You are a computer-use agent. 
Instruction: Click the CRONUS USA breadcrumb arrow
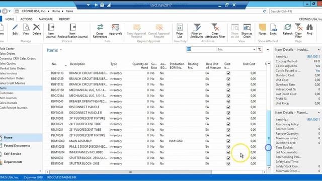(48, 11)
